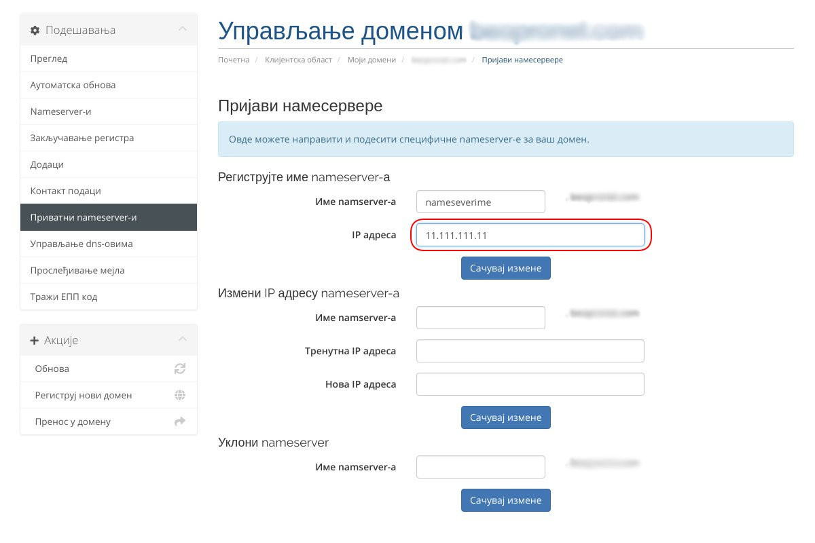Click the Нова IP адреса input field
Image resolution: width=815 pixels, height=543 pixels.
coord(530,384)
